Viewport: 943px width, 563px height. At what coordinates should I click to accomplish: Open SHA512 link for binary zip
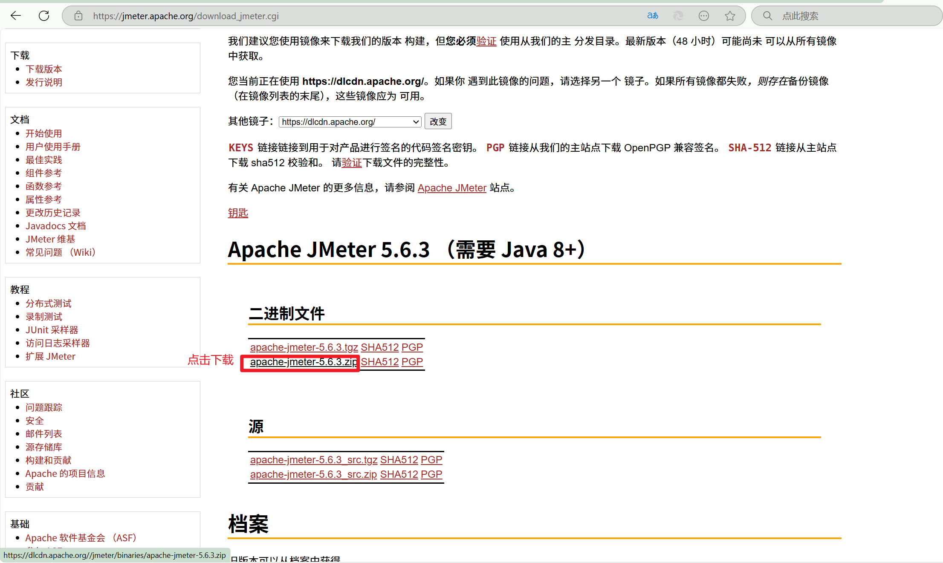click(379, 362)
